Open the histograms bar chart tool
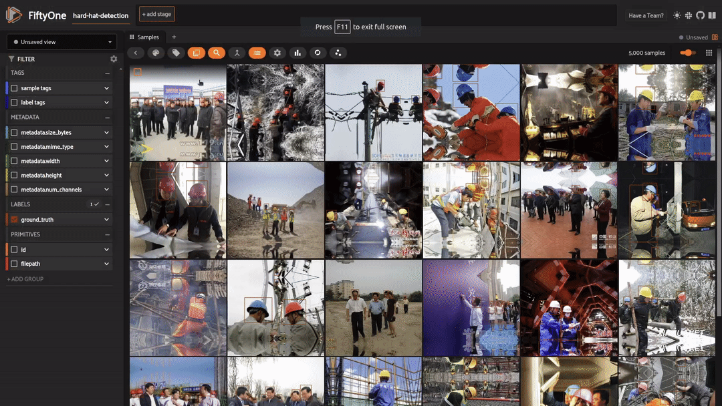The width and height of the screenshot is (722, 406). point(297,53)
